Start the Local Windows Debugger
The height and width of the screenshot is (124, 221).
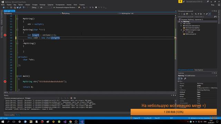(65, 8)
